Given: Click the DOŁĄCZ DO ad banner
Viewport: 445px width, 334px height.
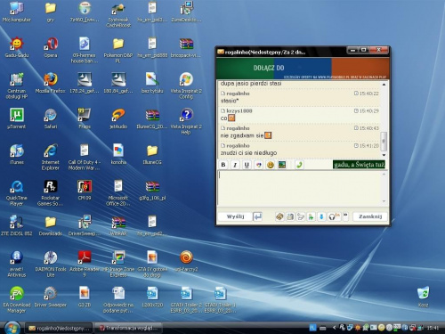Looking at the screenshot, I should [303, 69].
